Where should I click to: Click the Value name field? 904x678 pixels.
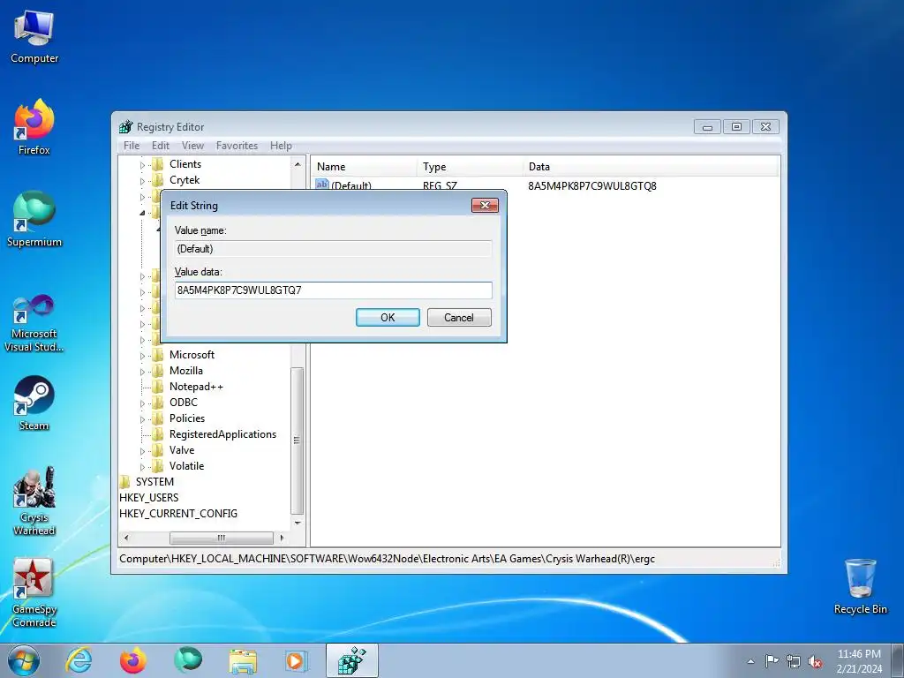(333, 248)
